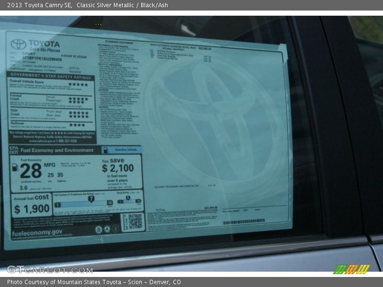Click the 2013 Toyota Camry SE title
This screenshot has height=287, width=383.
pos(39,5)
